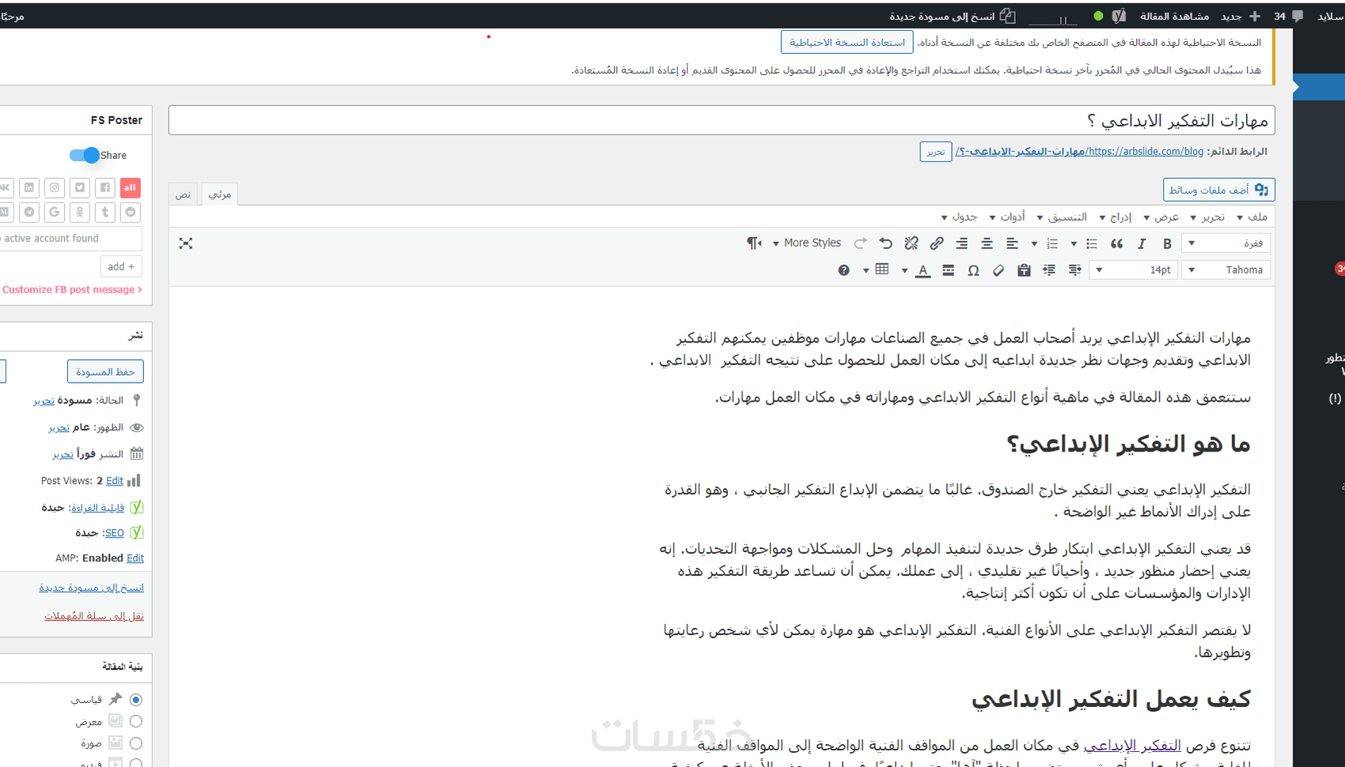Screen dimensions: 1345x767
Task: Insert a link with the chain icon
Action: [x=937, y=244]
